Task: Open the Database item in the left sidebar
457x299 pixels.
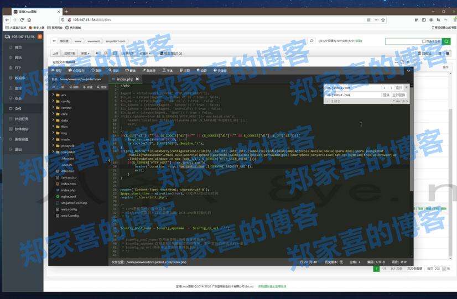Action: 20,78
